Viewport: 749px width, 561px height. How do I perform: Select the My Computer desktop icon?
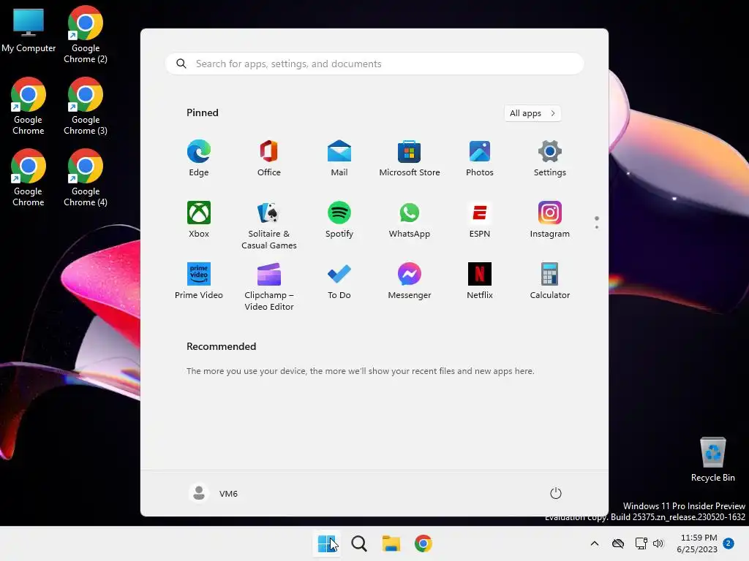pyautogui.click(x=29, y=31)
